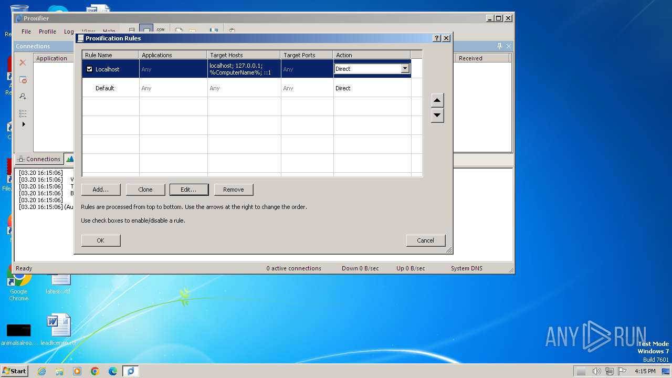Switch to the Connections tab
The image size is (672, 378).
point(39,159)
